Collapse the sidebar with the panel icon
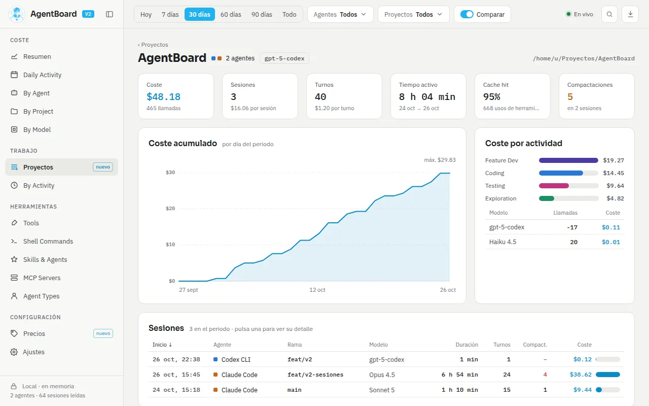649x406 pixels. (x=110, y=14)
